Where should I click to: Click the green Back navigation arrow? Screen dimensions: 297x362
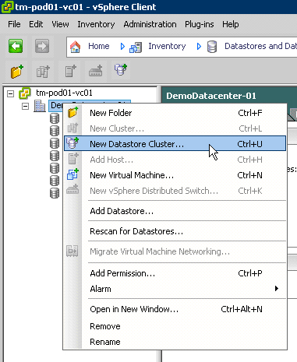pos(16,47)
